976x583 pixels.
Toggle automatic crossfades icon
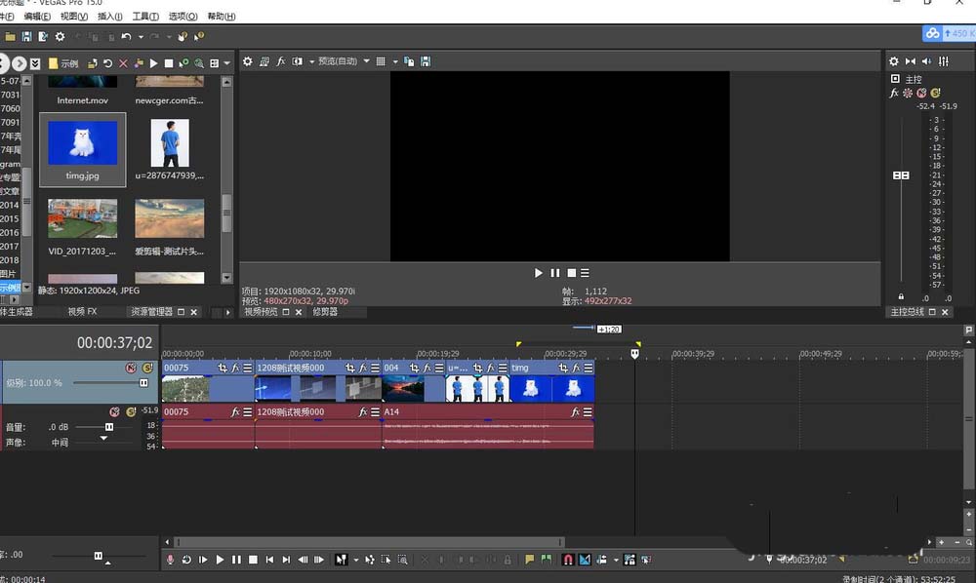click(585, 560)
